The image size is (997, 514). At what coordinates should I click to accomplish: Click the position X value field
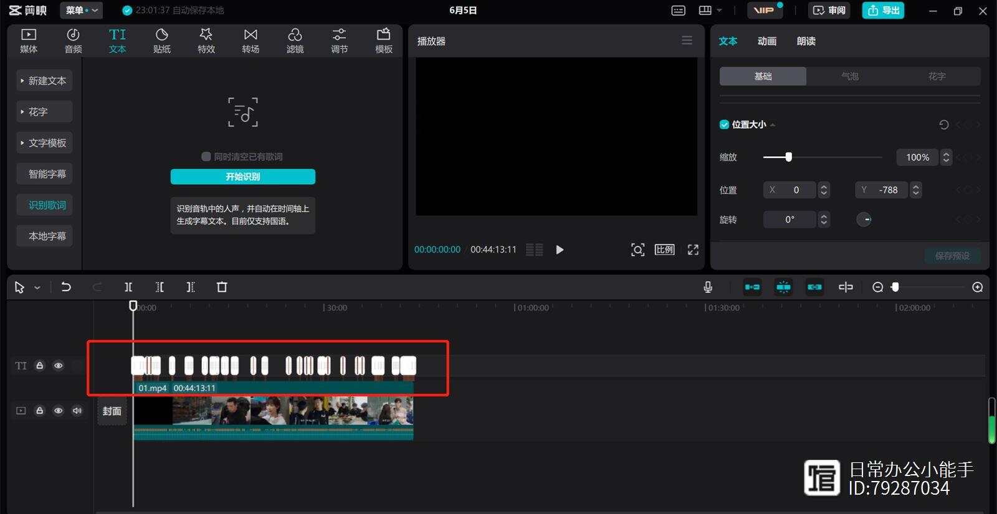789,190
